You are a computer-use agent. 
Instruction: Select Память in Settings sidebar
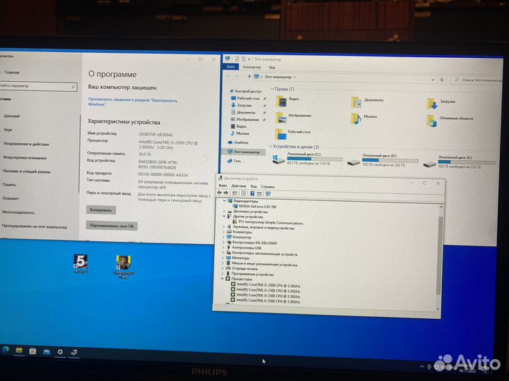(9, 185)
